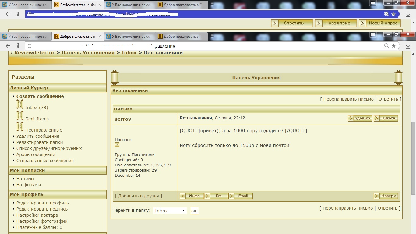
Task: Click the Sent Items scroll icon
Action: click(20, 116)
